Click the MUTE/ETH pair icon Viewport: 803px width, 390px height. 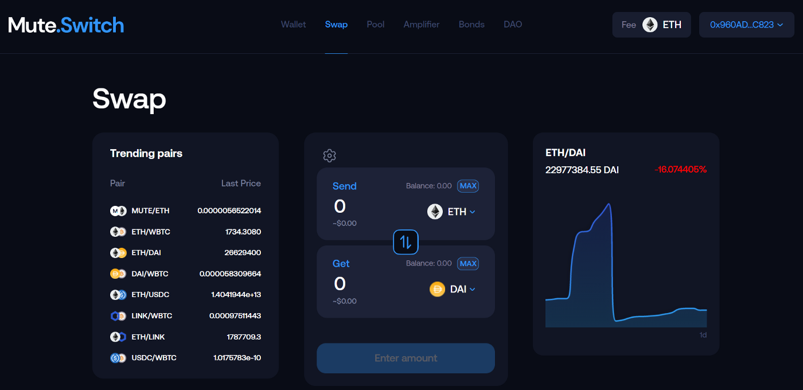(118, 211)
